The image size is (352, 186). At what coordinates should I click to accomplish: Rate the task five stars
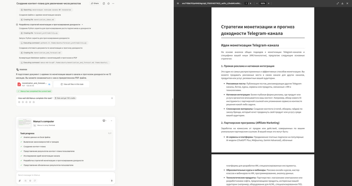34,102
